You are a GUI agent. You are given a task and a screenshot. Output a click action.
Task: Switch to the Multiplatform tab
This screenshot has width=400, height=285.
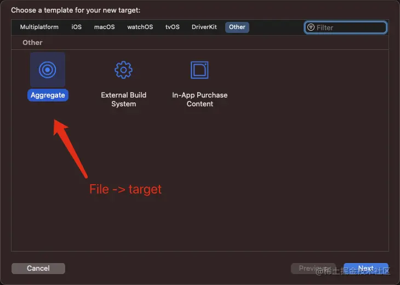point(39,27)
